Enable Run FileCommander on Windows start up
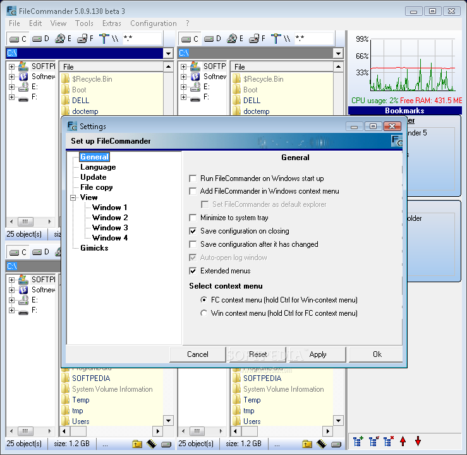The height and width of the screenshot is (455, 467). click(x=193, y=178)
